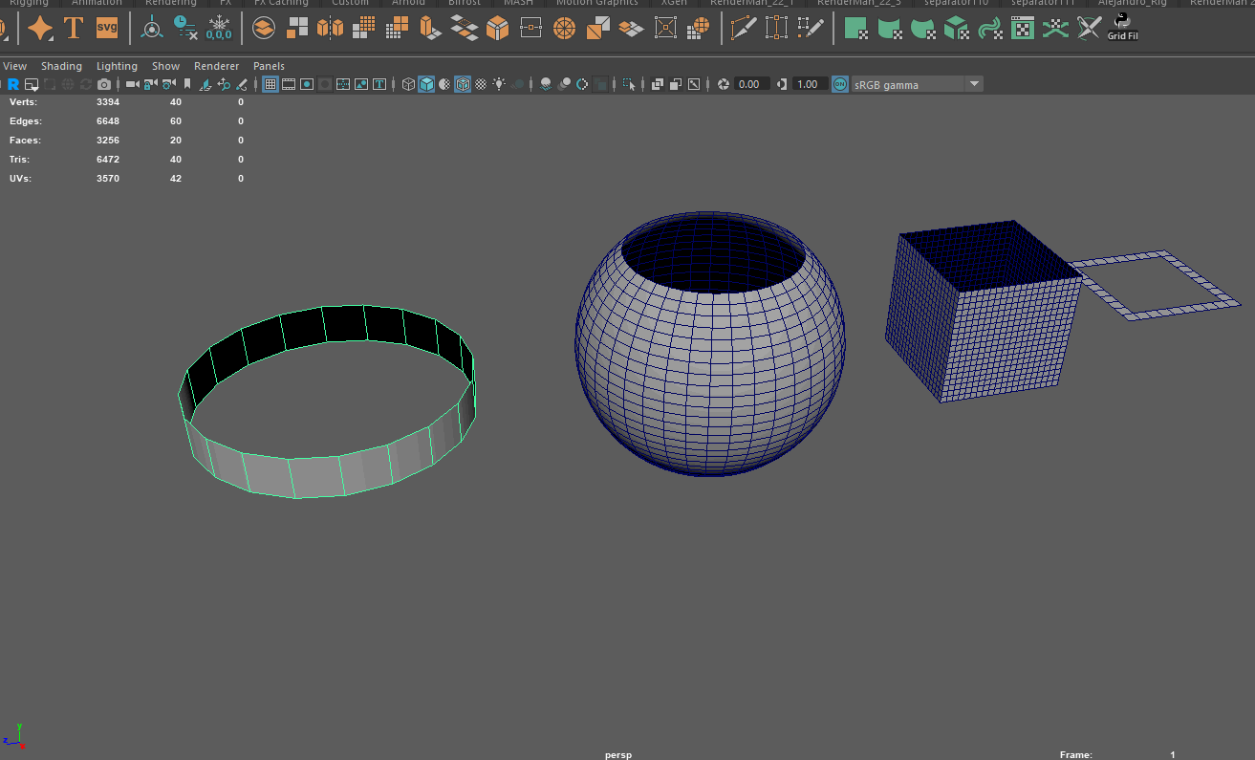Open the Shading panel menu
The width and height of the screenshot is (1255, 760).
(x=61, y=66)
